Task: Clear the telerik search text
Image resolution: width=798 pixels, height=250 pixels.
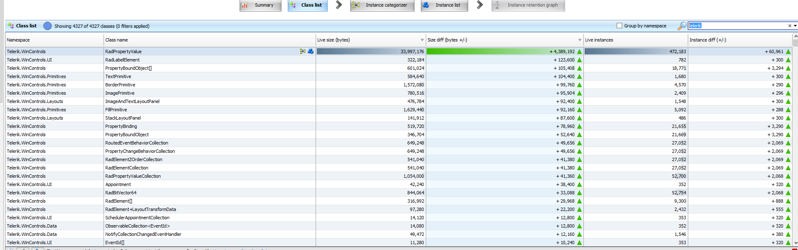Action: pyautogui.click(x=790, y=26)
